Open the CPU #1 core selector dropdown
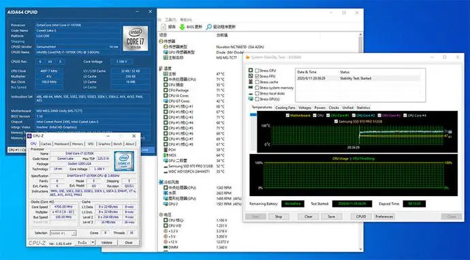 tap(16, 150)
